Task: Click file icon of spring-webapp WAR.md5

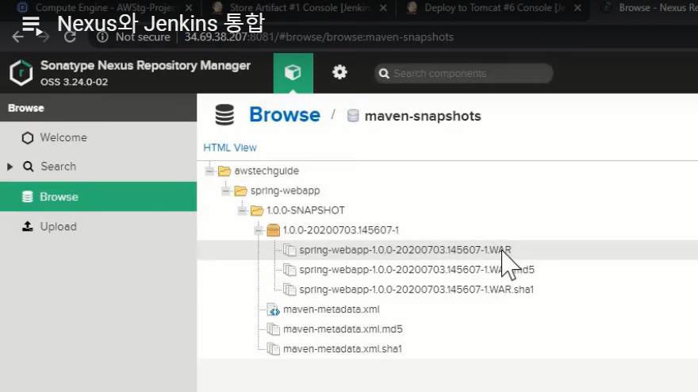Action: point(290,270)
